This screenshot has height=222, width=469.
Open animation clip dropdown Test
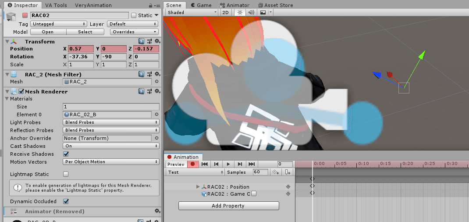(195, 172)
